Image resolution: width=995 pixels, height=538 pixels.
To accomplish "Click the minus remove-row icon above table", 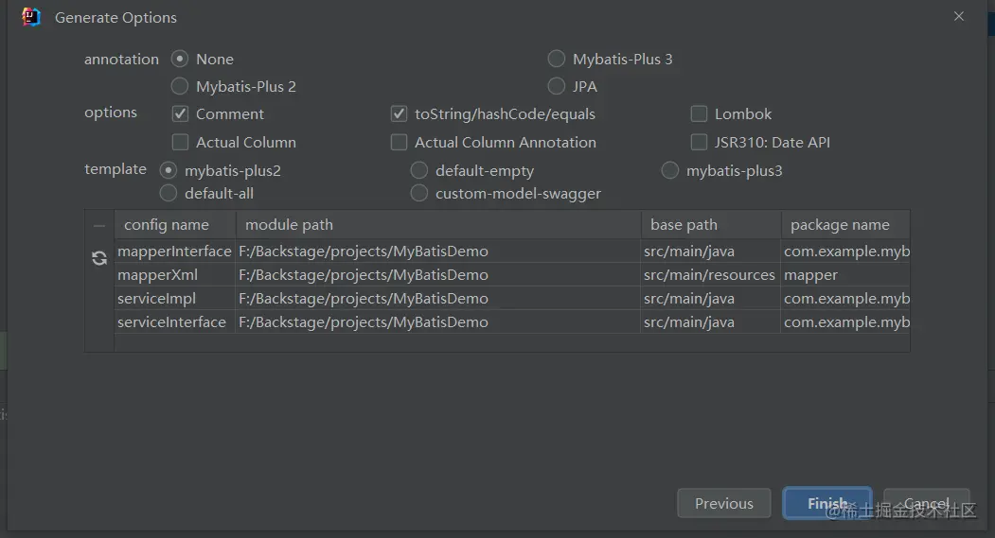I will (99, 226).
